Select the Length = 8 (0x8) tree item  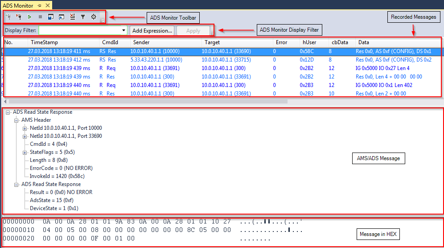49,161
